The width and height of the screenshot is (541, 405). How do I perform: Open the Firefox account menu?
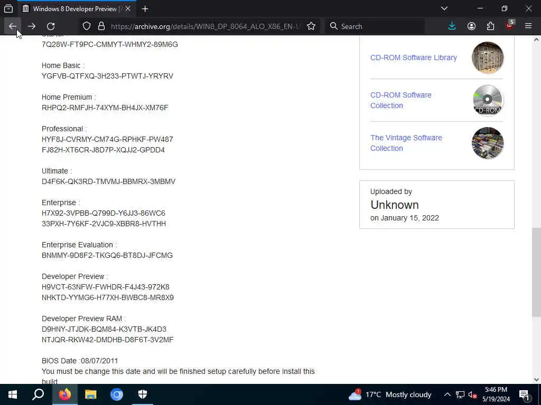(471, 26)
